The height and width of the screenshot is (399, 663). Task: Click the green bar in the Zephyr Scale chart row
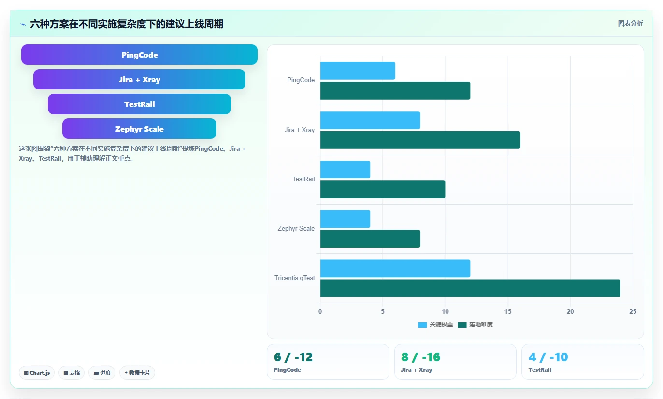click(370, 238)
